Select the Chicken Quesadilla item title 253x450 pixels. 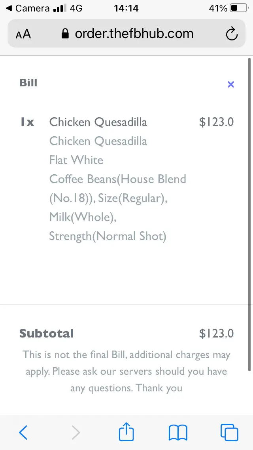[98, 122]
